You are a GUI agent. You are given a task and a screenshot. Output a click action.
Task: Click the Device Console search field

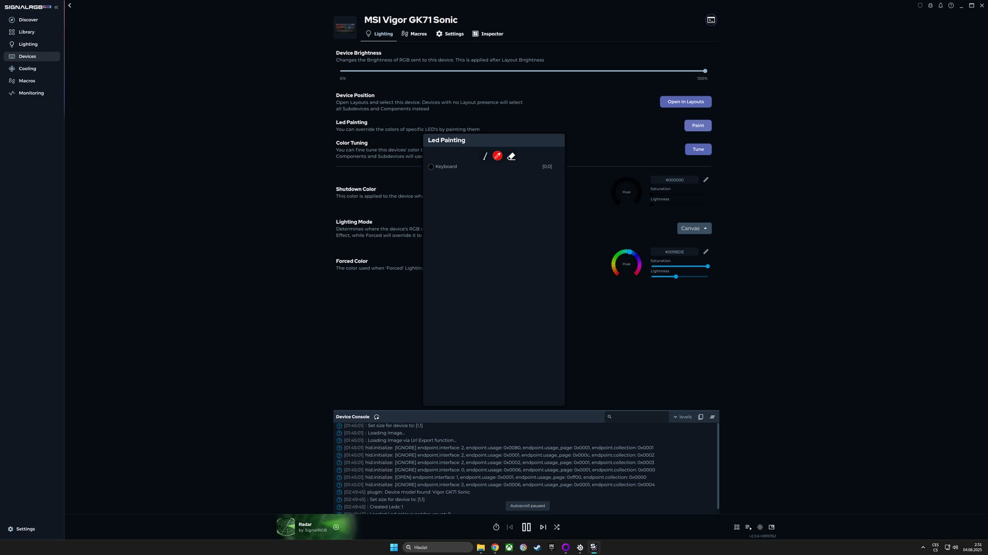pyautogui.click(x=637, y=417)
